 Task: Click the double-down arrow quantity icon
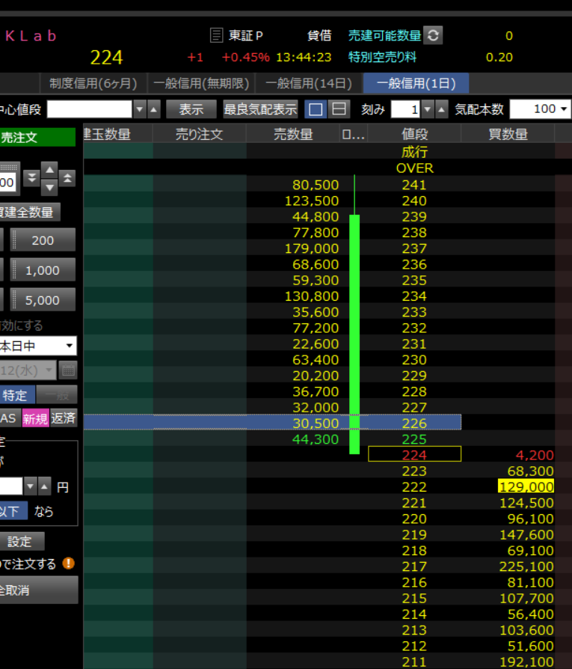31,178
